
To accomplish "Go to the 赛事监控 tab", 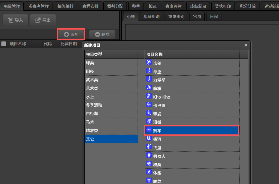I will tap(174, 6).
